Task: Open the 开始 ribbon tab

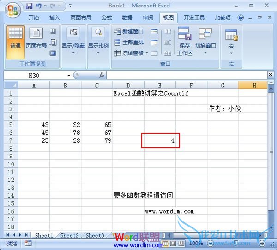Action: click(34, 18)
